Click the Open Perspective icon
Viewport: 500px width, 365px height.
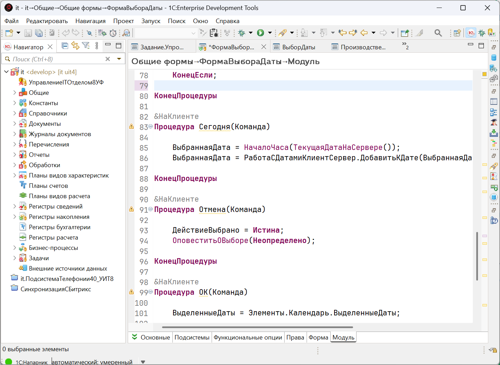click(457, 33)
